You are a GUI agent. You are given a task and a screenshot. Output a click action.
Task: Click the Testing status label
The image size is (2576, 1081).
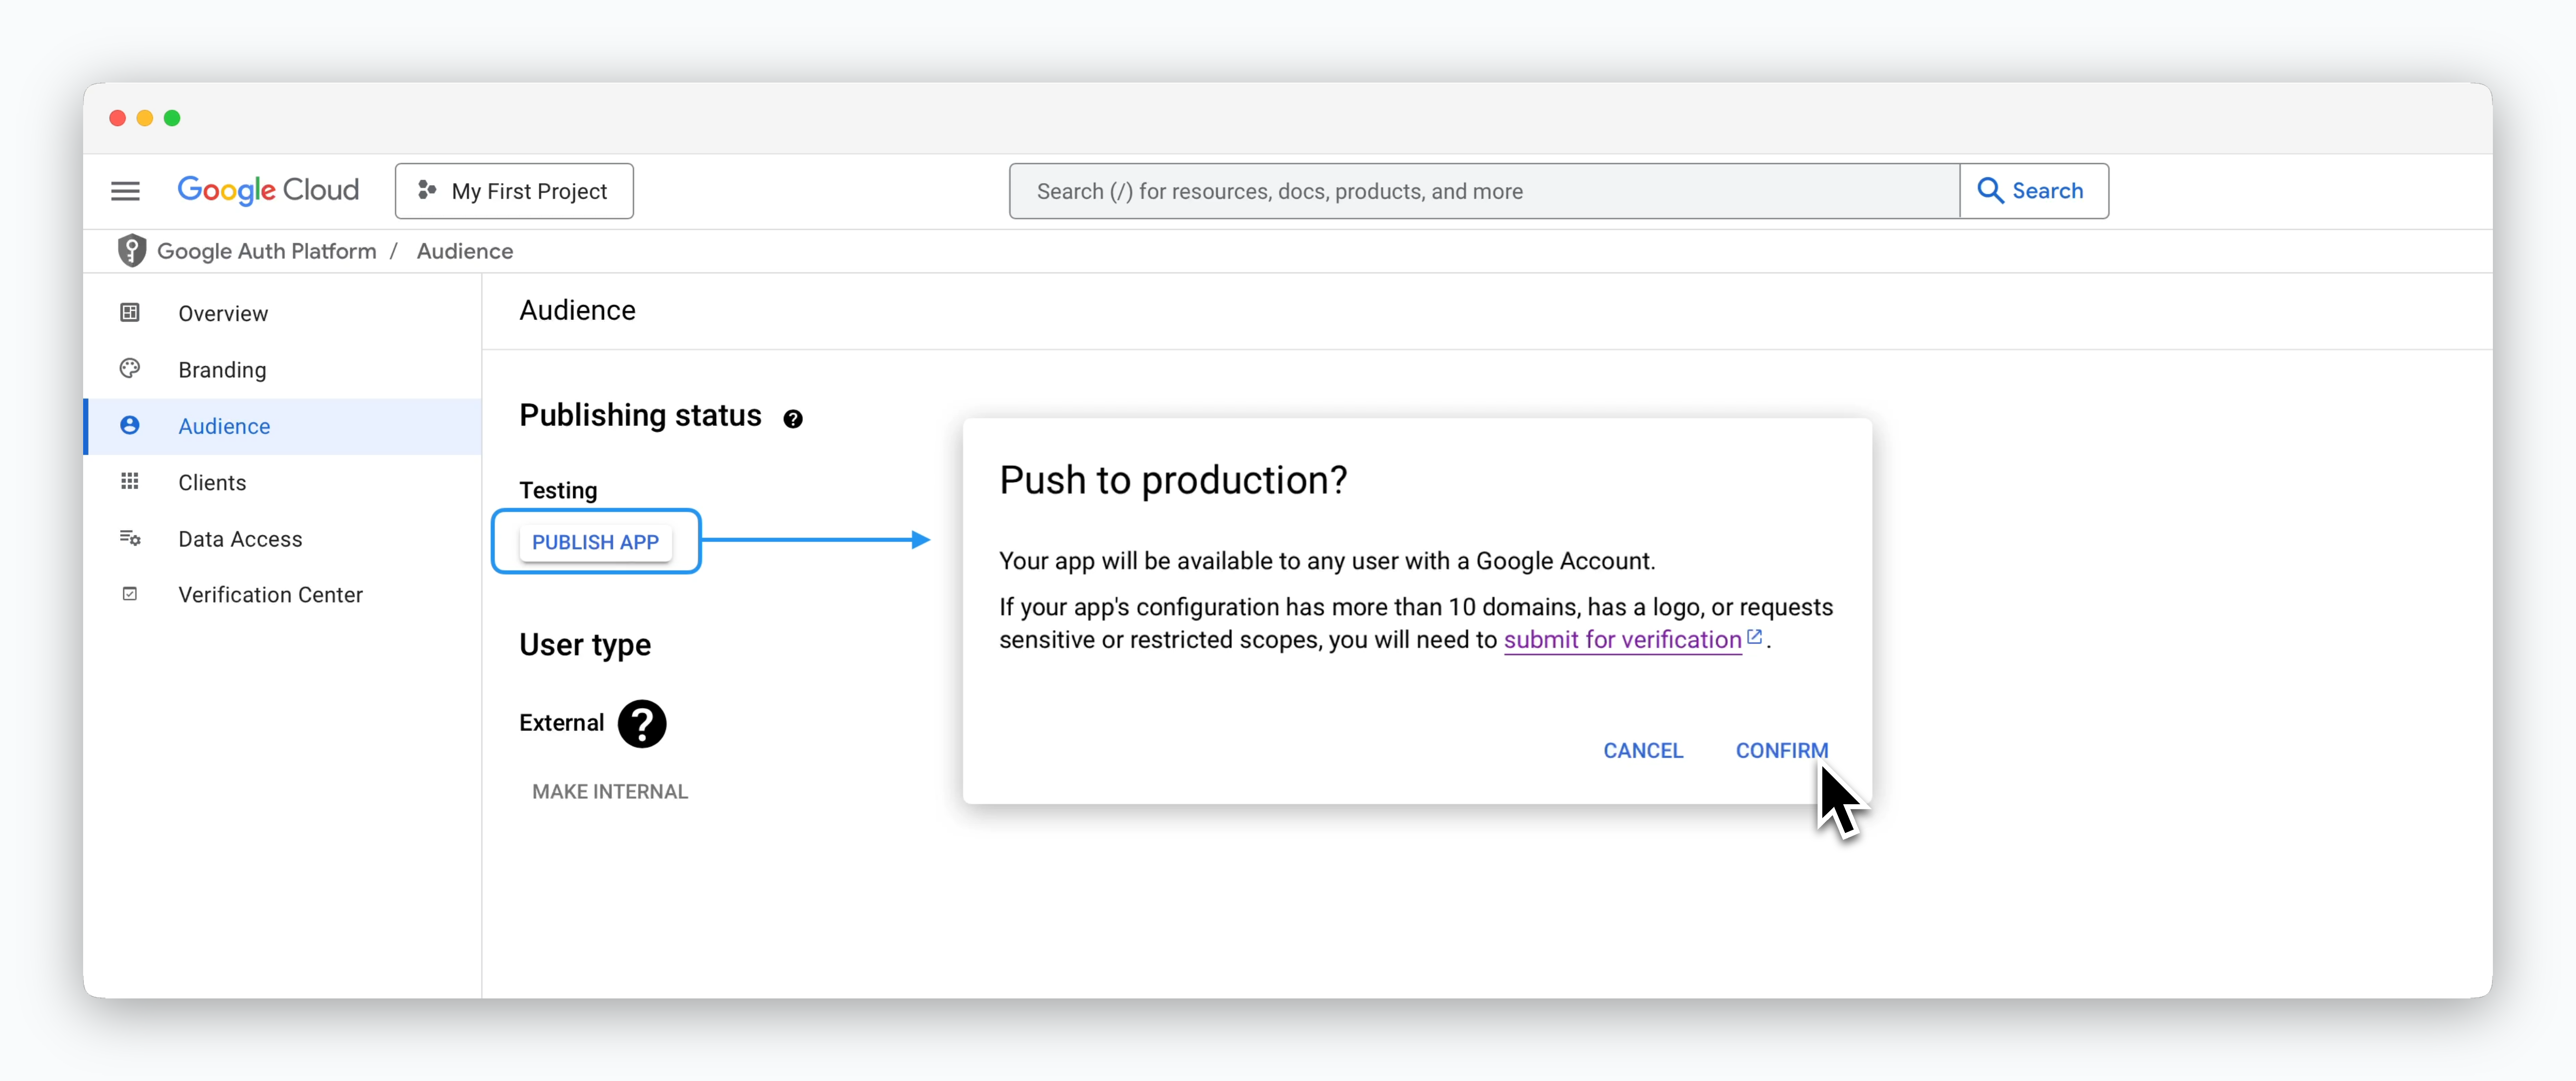point(558,490)
